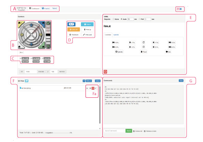Toggle the Spindle button
The image size is (203, 142).
pos(119,52)
